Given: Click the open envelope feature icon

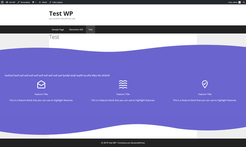Looking at the screenshot, I should tap(41, 84).
